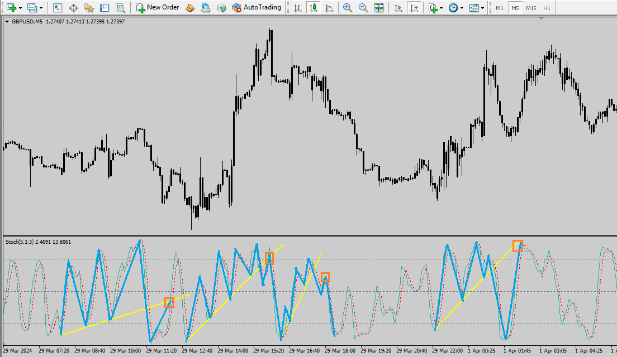Click the chart shift marker triangle
The image size is (617, 357).
[x=541, y=18]
